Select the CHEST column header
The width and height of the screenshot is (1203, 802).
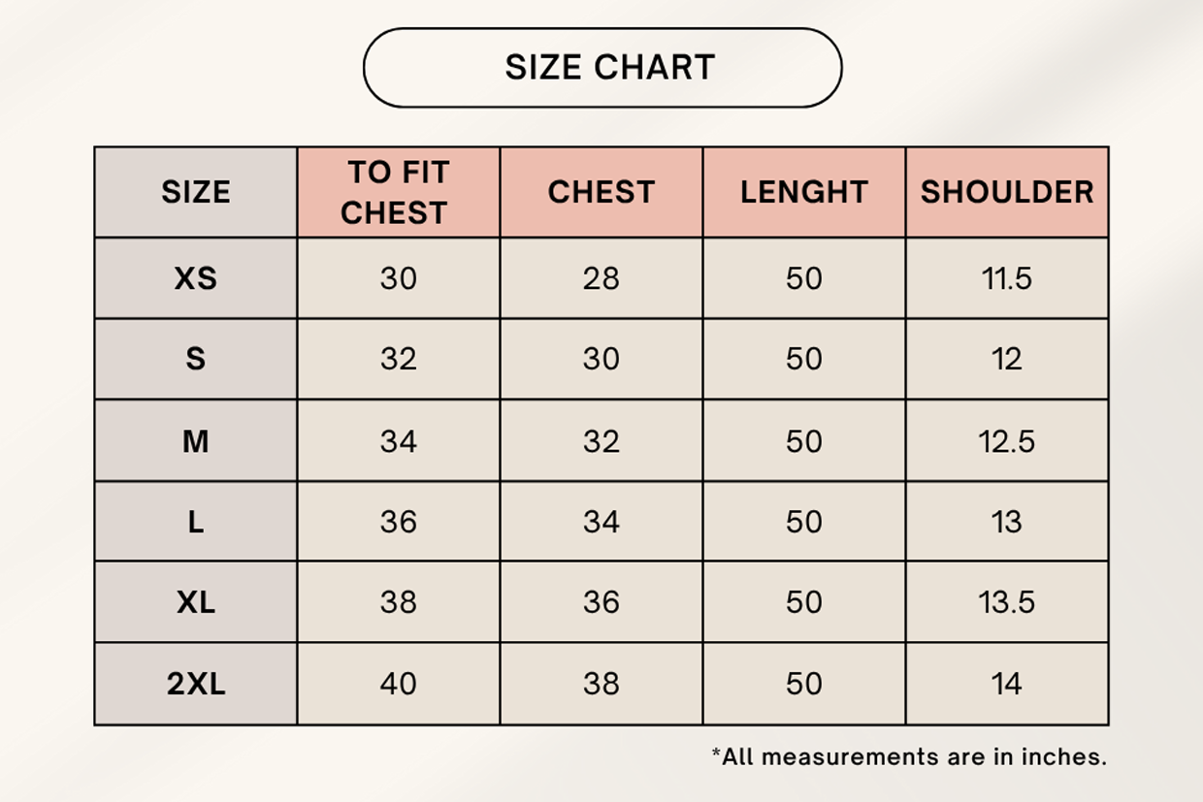point(601,192)
